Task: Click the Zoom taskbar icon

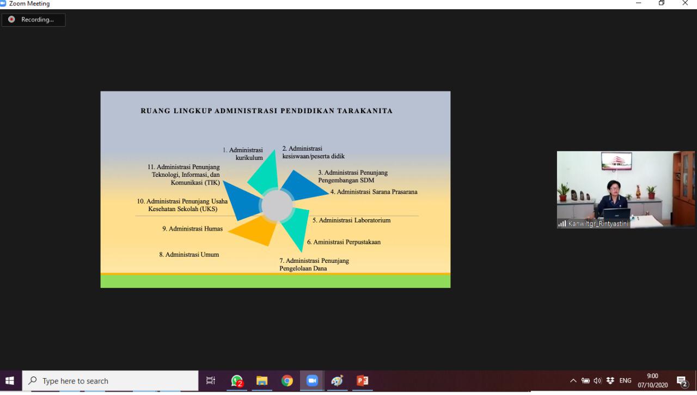Action: pos(312,381)
